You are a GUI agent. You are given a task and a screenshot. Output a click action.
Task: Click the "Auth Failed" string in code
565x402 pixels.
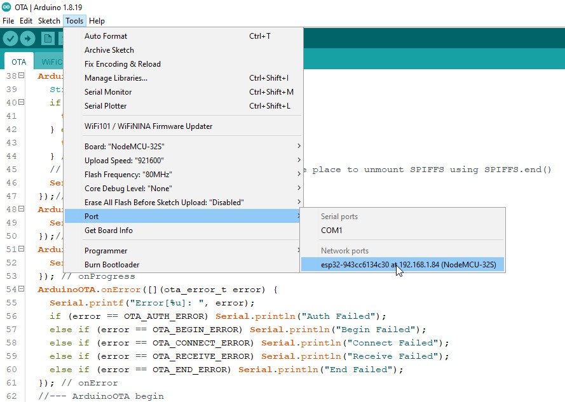tap(338, 316)
